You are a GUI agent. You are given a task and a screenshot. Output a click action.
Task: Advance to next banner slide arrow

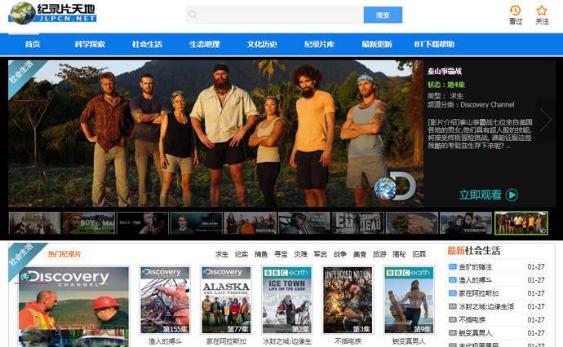pos(546,121)
